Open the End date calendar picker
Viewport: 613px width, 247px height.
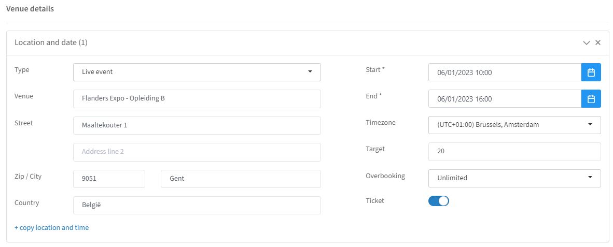[x=591, y=99]
